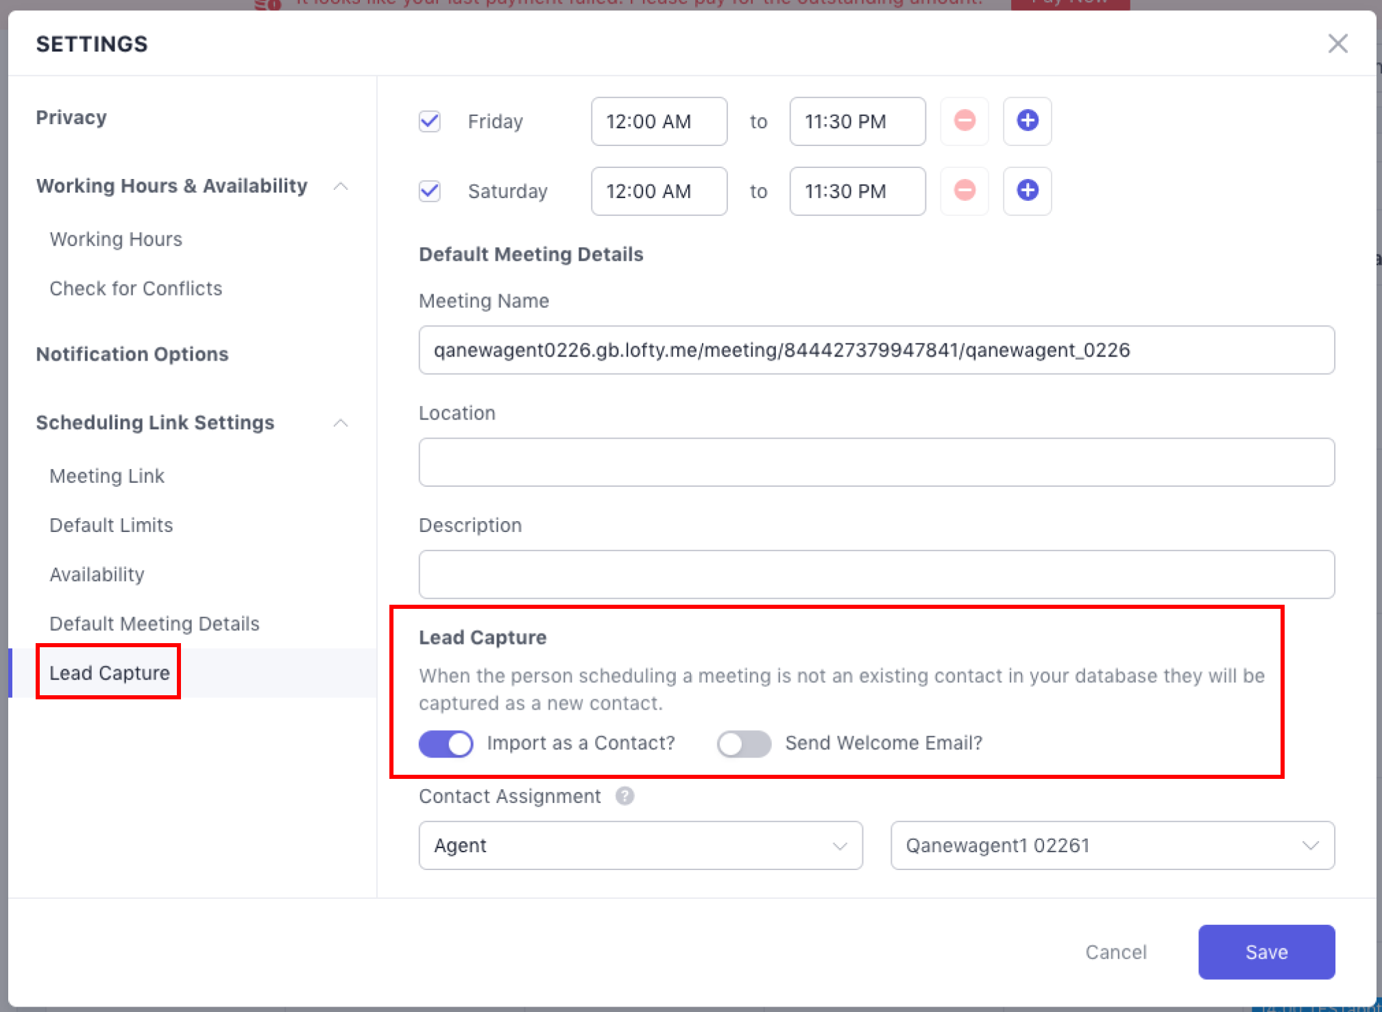Image resolution: width=1382 pixels, height=1012 pixels.
Task: Open Check for Conflicts section
Action: (136, 289)
